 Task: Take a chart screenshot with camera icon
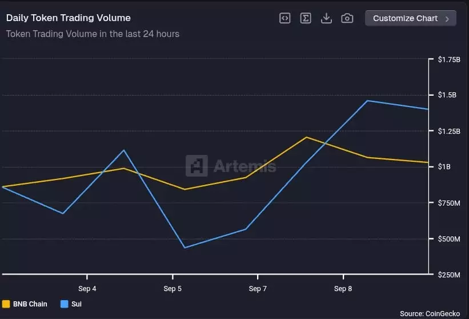[x=347, y=18]
